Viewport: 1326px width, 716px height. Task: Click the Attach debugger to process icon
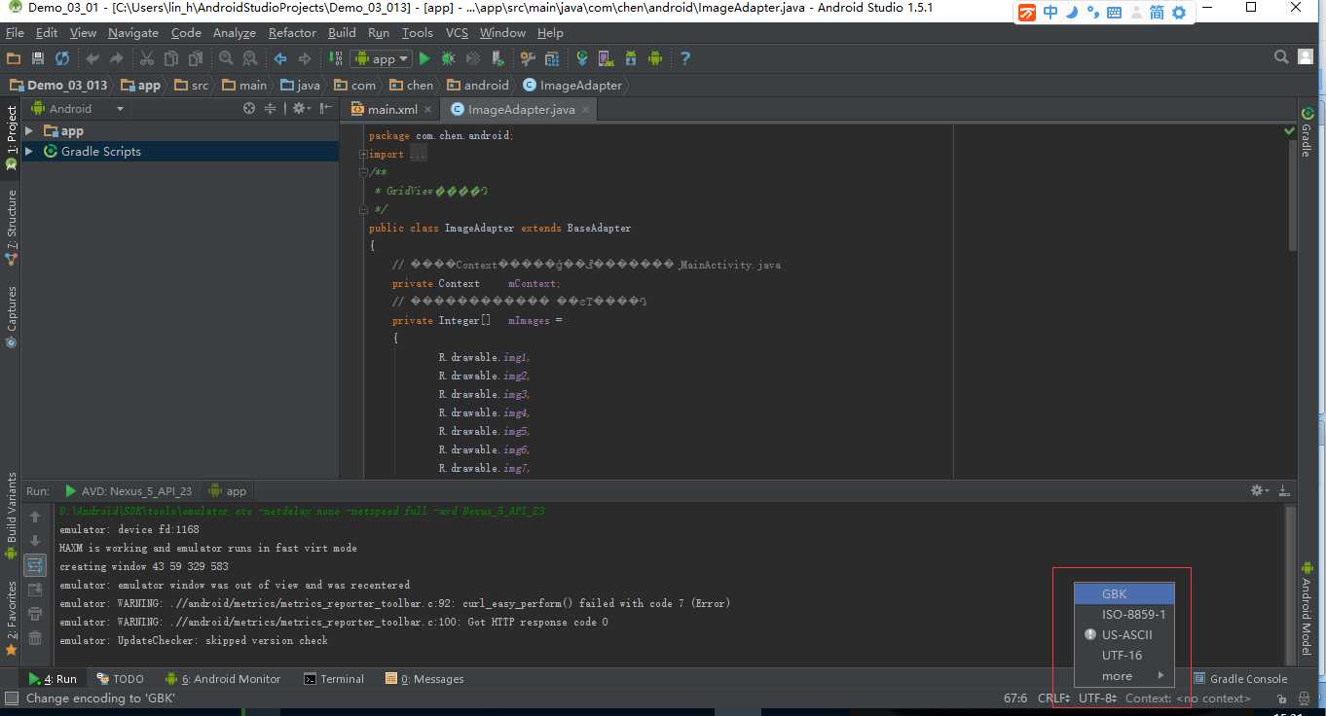tap(497, 58)
